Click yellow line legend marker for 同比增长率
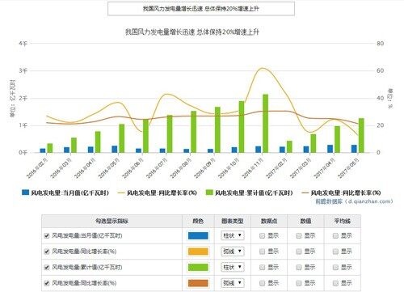Image resolution: width=404 pixels, height=292 pixels. coord(121,193)
